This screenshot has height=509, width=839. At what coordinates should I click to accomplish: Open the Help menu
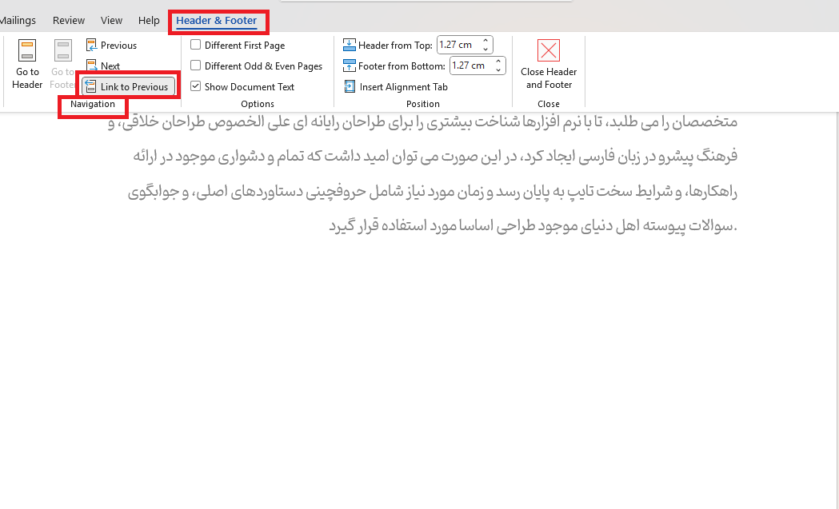click(x=148, y=20)
